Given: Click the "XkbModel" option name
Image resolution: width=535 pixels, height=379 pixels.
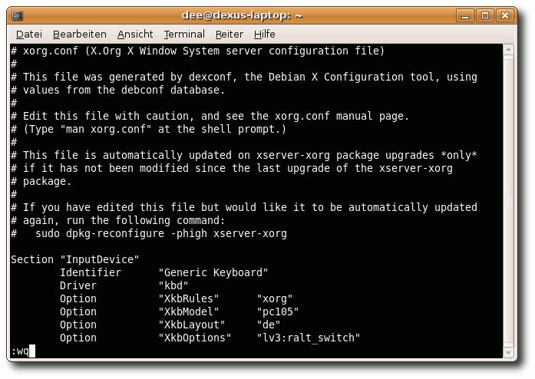Looking at the screenshot, I should click(x=189, y=311).
